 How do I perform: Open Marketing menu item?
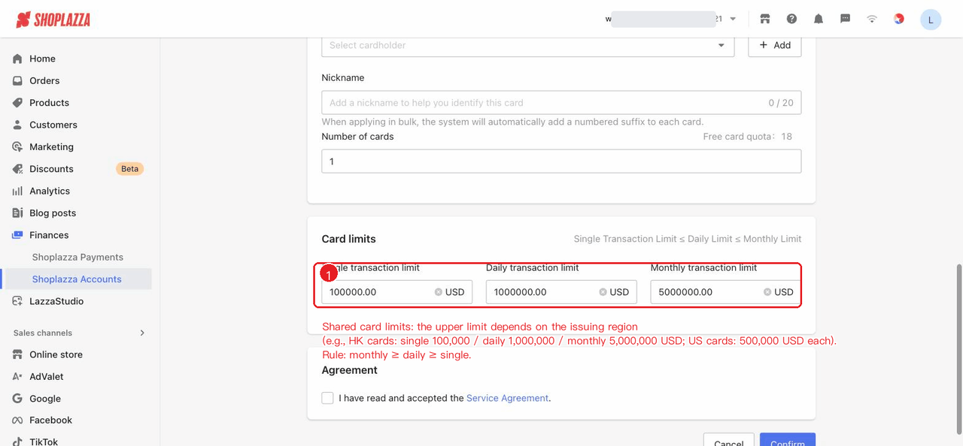(x=51, y=146)
